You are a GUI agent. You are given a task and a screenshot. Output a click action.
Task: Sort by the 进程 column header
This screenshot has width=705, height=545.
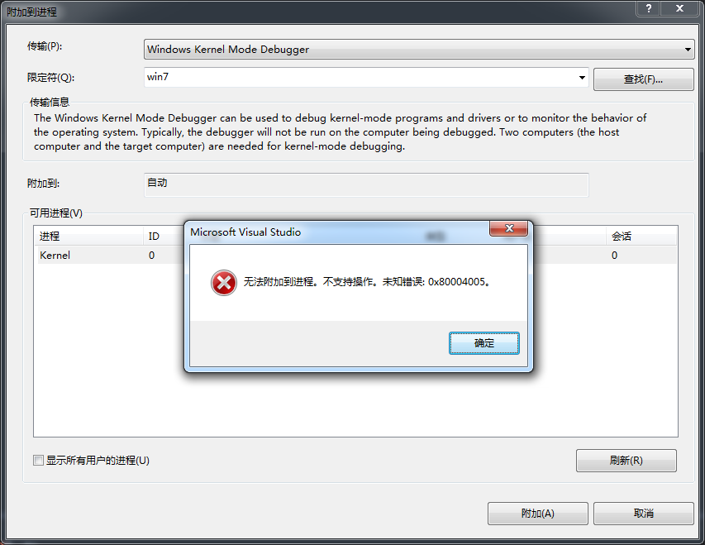(x=88, y=236)
